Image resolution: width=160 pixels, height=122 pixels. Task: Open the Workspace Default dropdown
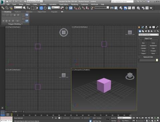pos(35,1)
